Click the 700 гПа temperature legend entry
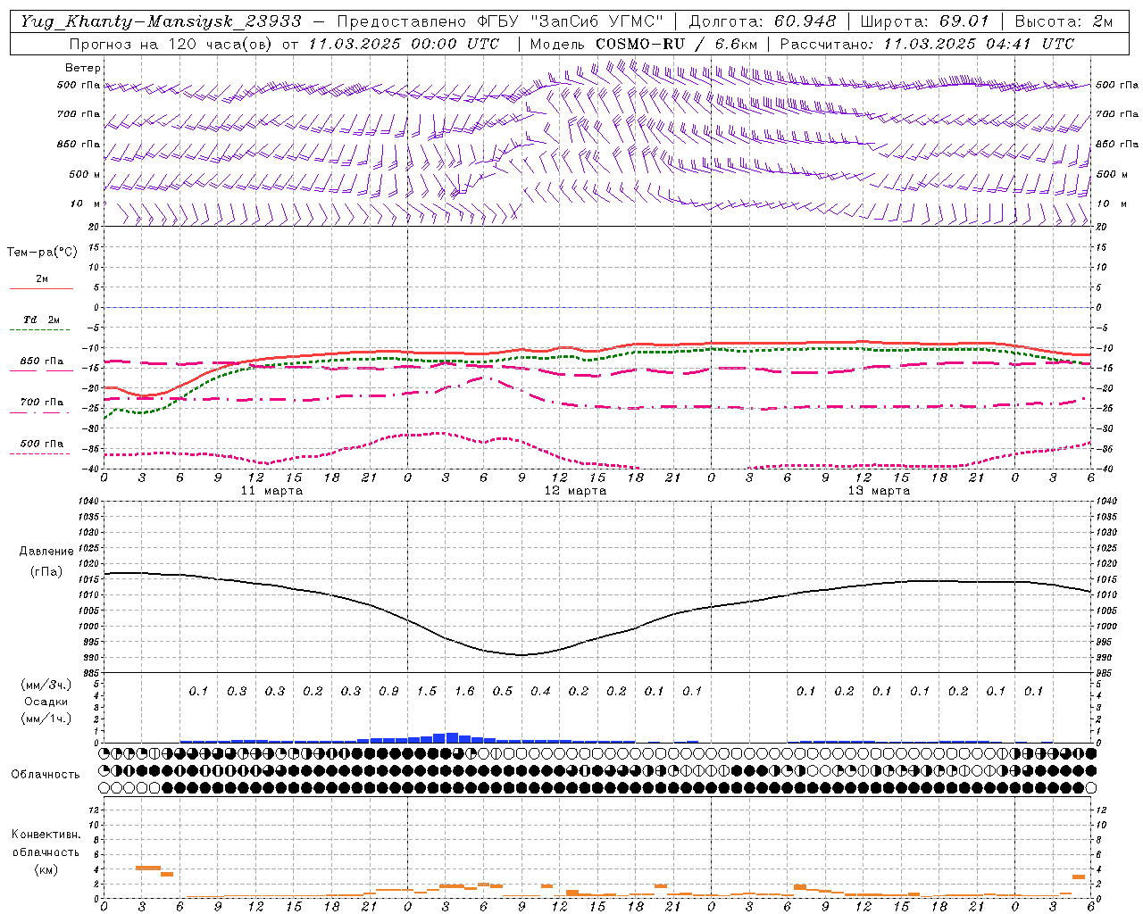 (42, 403)
